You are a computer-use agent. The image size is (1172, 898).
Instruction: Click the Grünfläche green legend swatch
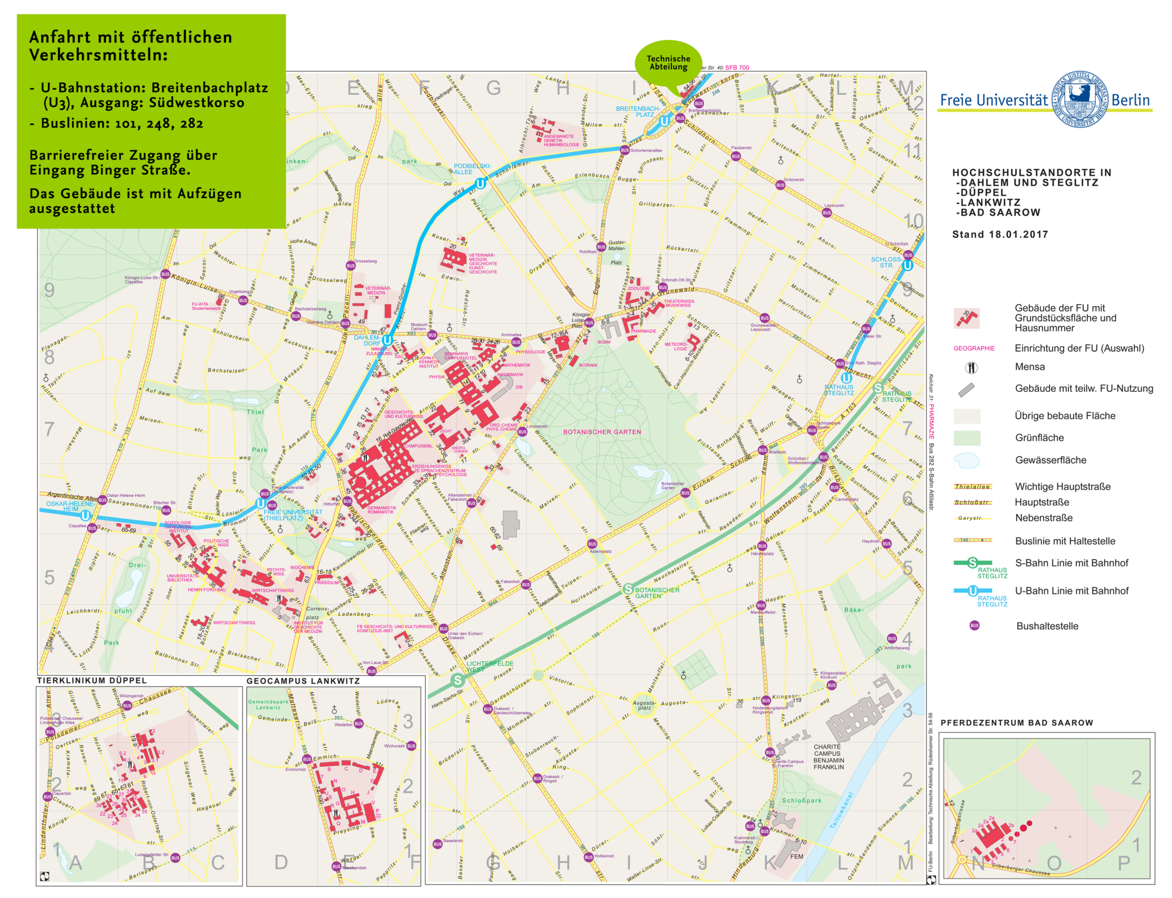[966, 438]
